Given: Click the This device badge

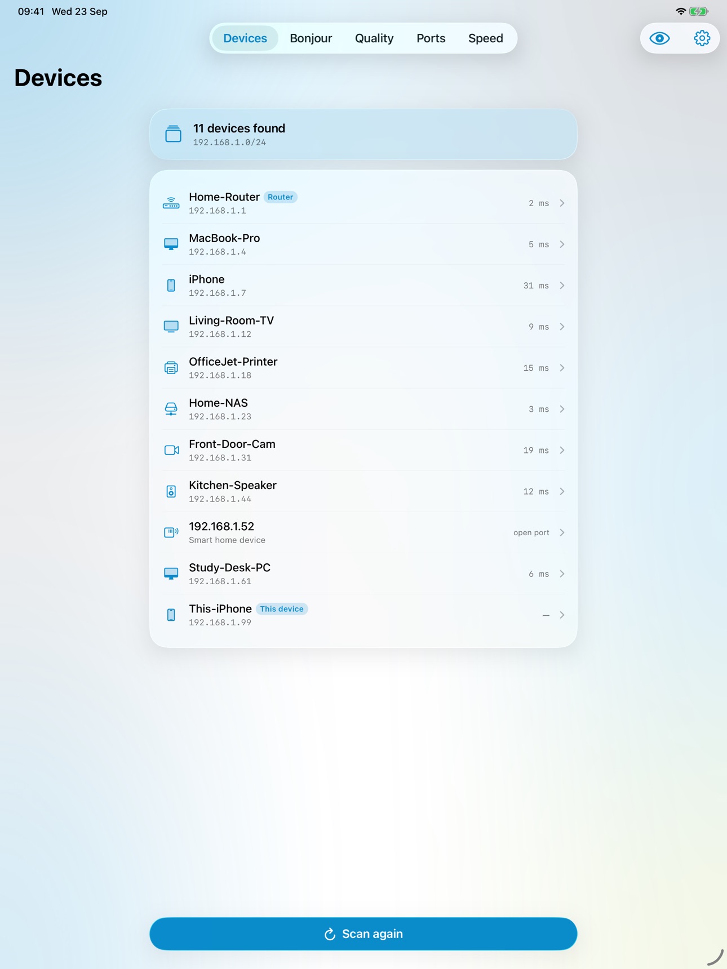Looking at the screenshot, I should point(282,609).
